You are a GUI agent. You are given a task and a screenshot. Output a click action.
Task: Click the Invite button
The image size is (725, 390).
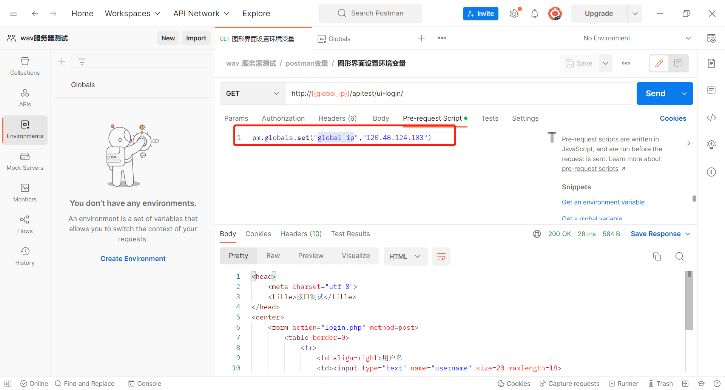481,14
